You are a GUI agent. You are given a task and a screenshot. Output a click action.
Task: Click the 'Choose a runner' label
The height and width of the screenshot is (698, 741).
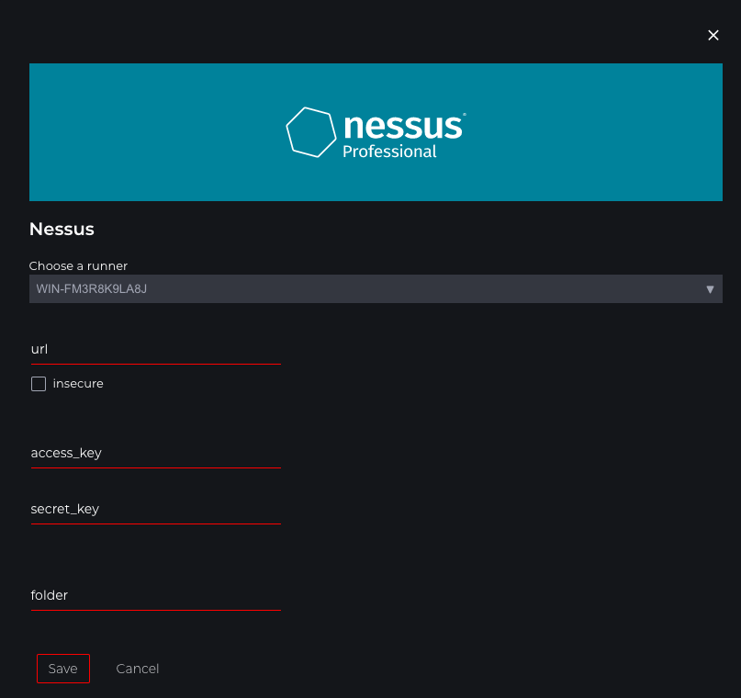[x=78, y=266]
